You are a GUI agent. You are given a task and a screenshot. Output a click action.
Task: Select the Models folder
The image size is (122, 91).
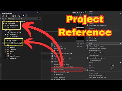coord(12,52)
